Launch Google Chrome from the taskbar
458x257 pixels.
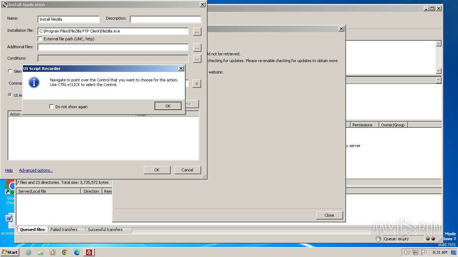point(65,252)
